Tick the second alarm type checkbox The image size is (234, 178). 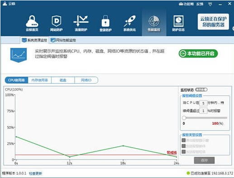pyautogui.click(x=184, y=146)
